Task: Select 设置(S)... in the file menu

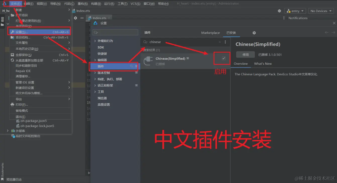Action: 40,32
